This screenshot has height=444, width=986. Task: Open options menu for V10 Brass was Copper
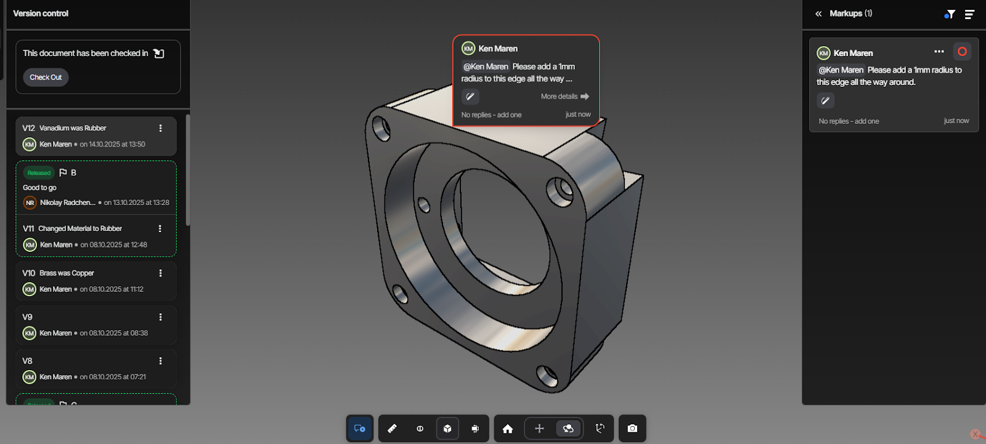[x=160, y=273]
